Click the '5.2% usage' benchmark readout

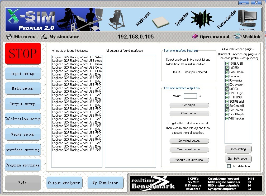(193, 185)
